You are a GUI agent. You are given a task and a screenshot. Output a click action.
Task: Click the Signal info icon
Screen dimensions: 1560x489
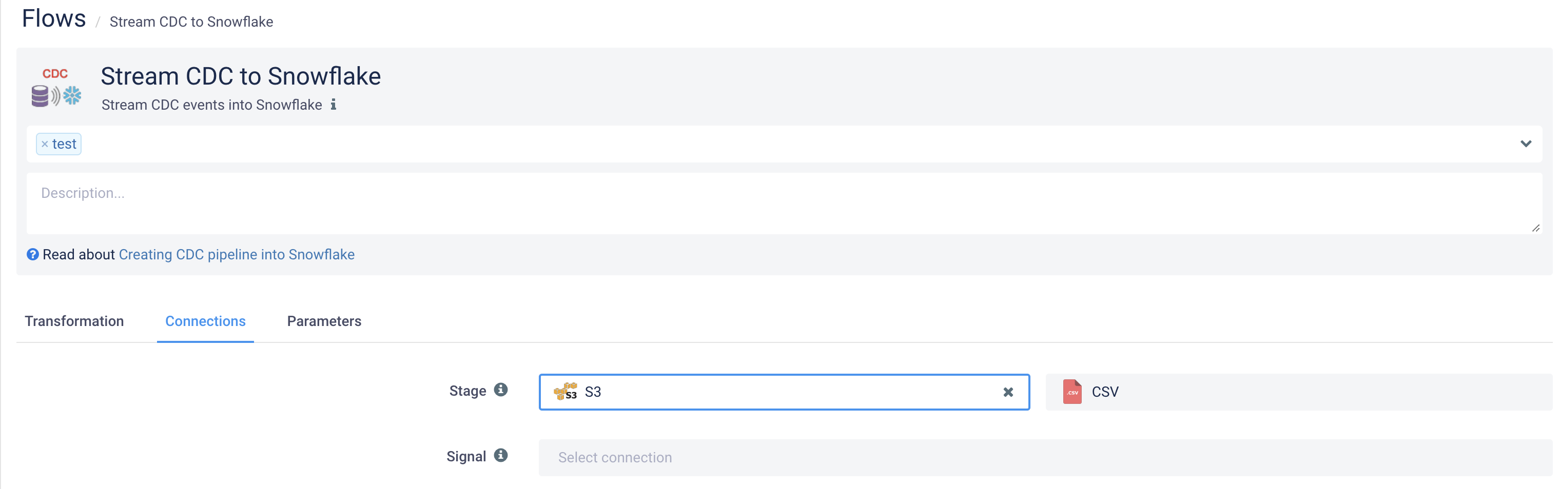point(500,455)
